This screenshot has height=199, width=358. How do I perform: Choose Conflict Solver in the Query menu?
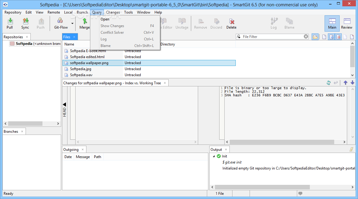(125, 33)
